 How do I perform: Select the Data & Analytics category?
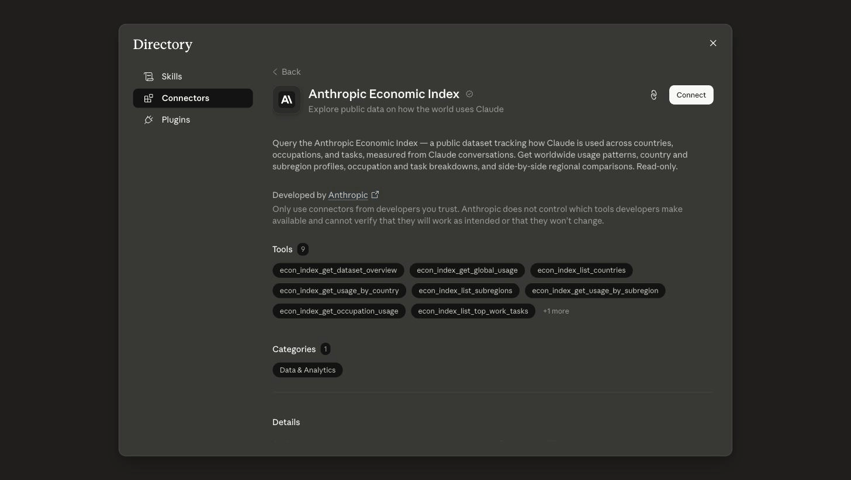pos(307,370)
